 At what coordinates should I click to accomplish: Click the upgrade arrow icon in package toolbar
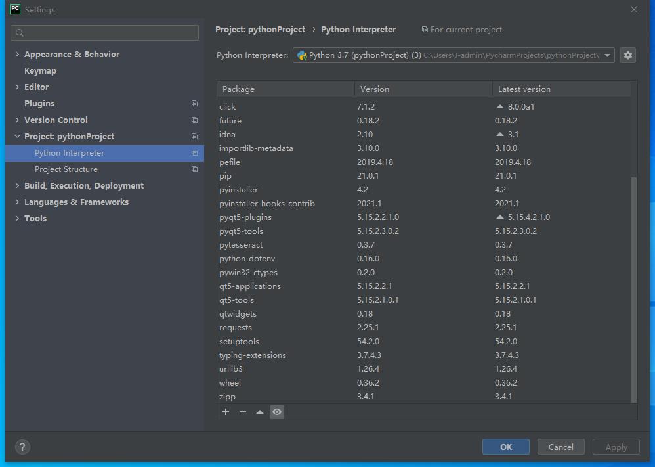(x=260, y=412)
